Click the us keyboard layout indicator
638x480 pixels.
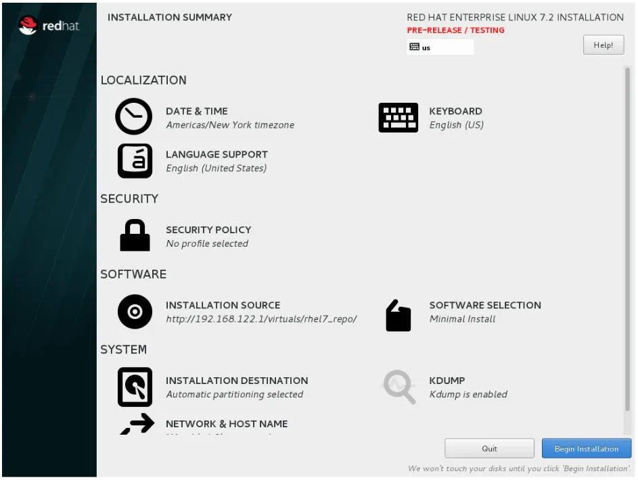440,47
